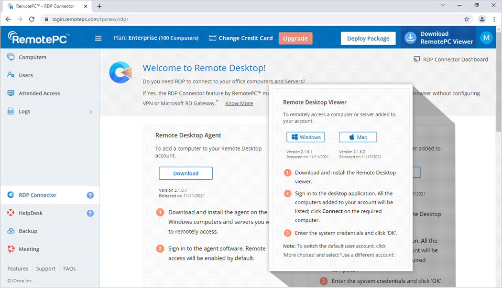
Task: Open the Know More link
Action: [x=239, y=103]
